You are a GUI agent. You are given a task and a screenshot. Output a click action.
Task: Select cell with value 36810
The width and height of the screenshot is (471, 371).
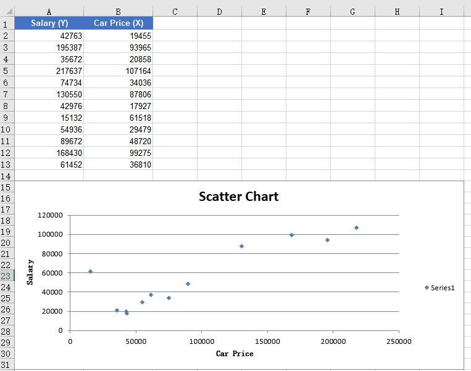(x=118, y=165)
